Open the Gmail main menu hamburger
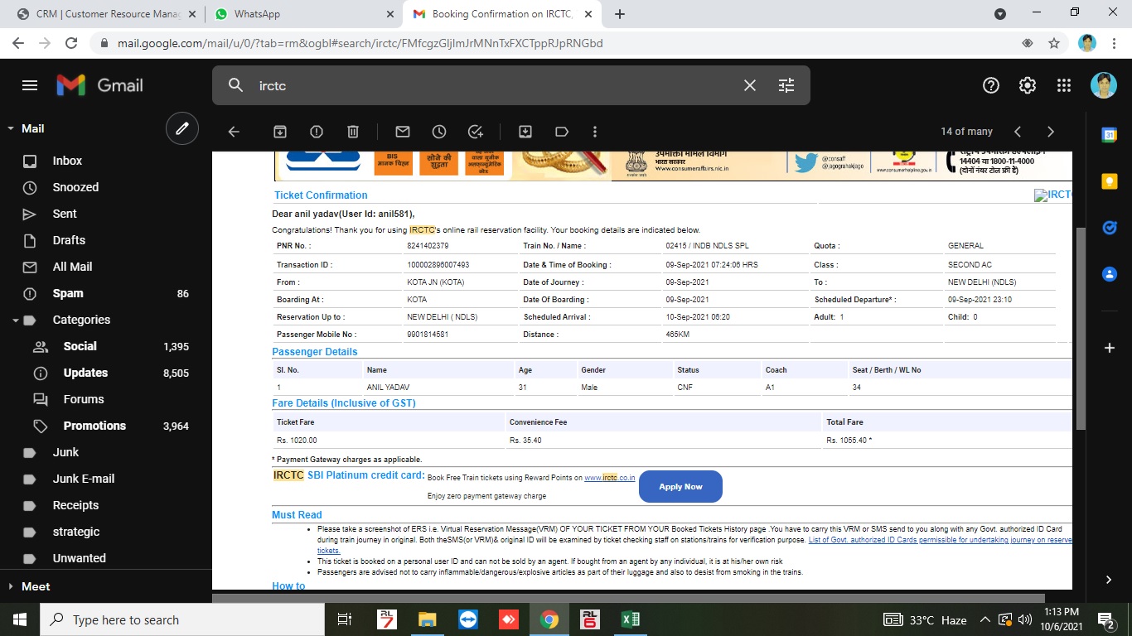 click(30, 85)
